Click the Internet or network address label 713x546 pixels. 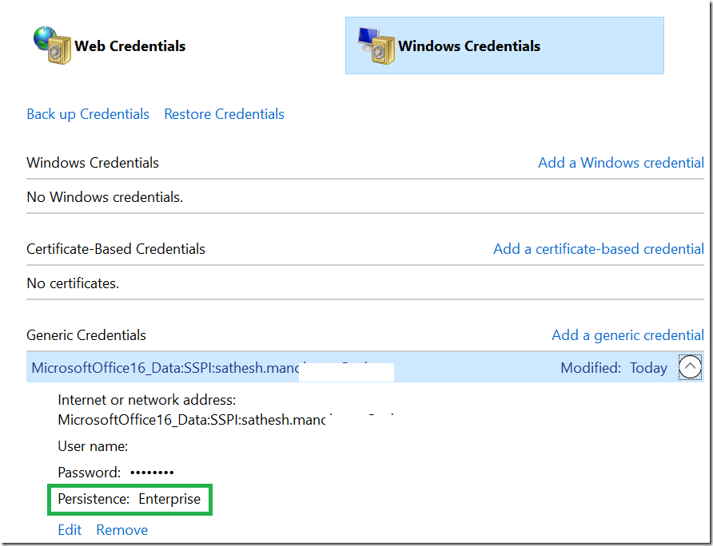pyautogui.click(x=147, y=400)
